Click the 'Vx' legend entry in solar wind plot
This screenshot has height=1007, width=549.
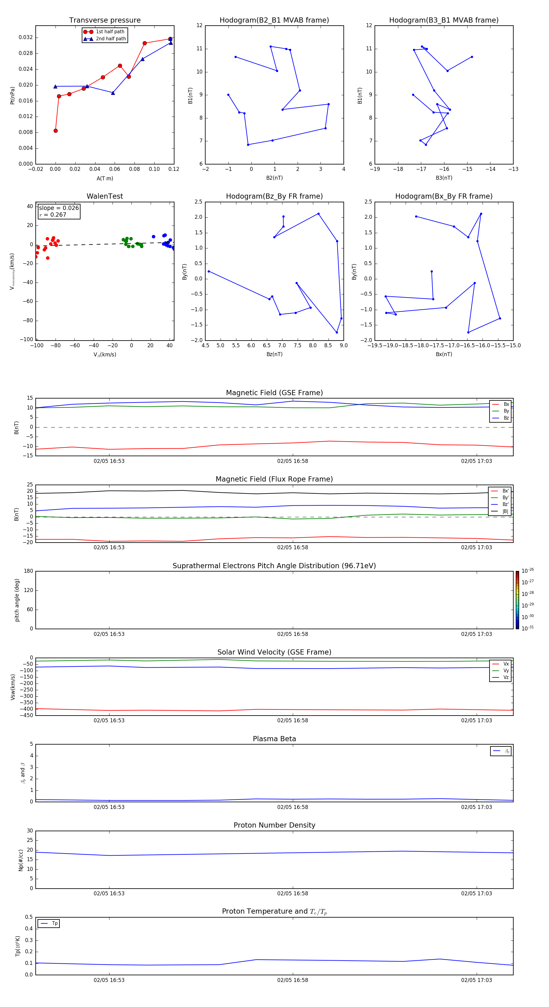tap(501, 664)
